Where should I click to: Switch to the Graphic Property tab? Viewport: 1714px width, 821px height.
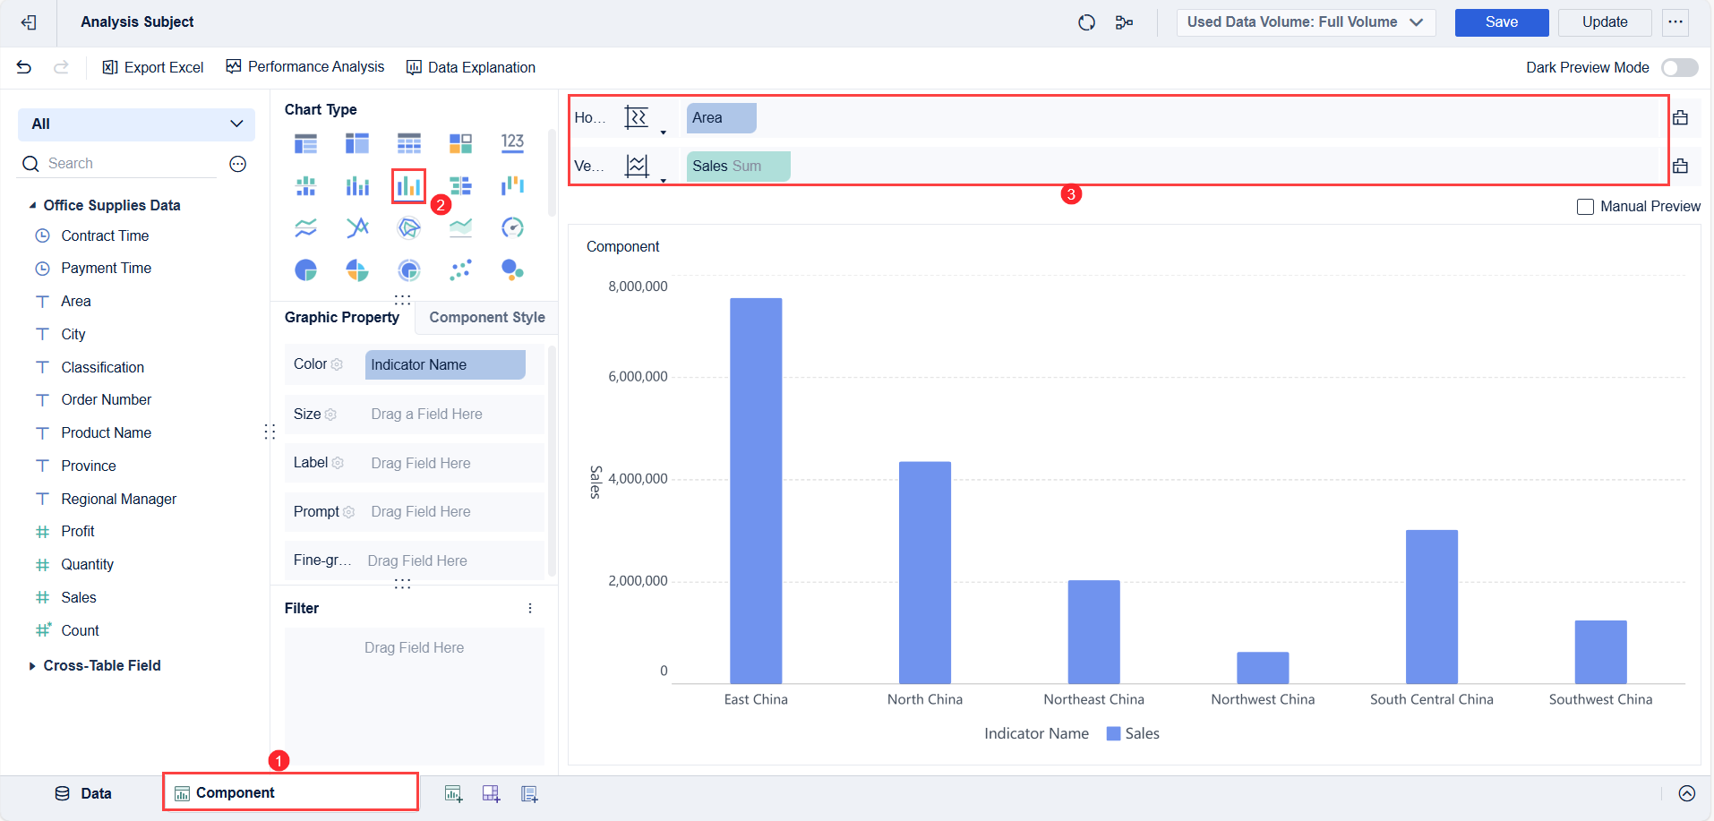point(342,317)
